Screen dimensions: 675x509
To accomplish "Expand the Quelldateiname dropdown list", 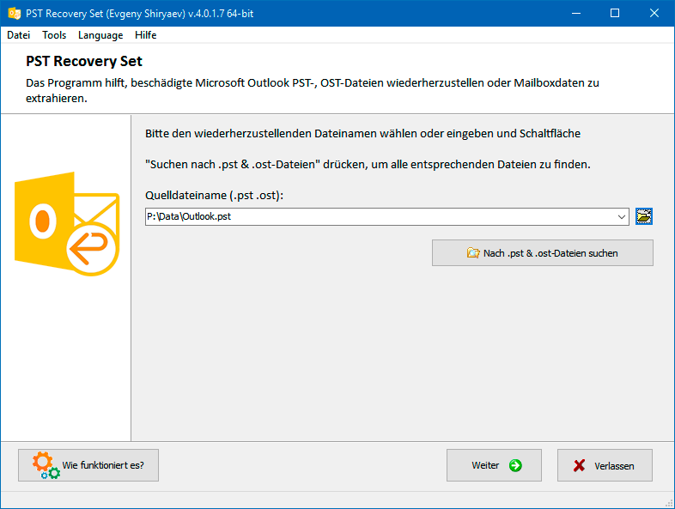I will coord(622,217).
